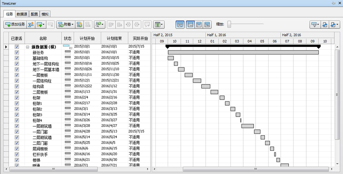Switch to the 数据源 tab
The image size is (343, 174).
point(22,14)
